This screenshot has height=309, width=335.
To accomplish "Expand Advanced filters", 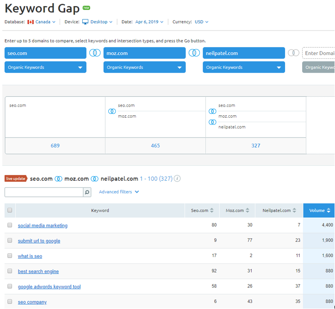I will pyautogui.click(x=119, y=192).
